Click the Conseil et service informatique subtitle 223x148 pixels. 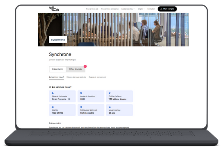[62, 60]
